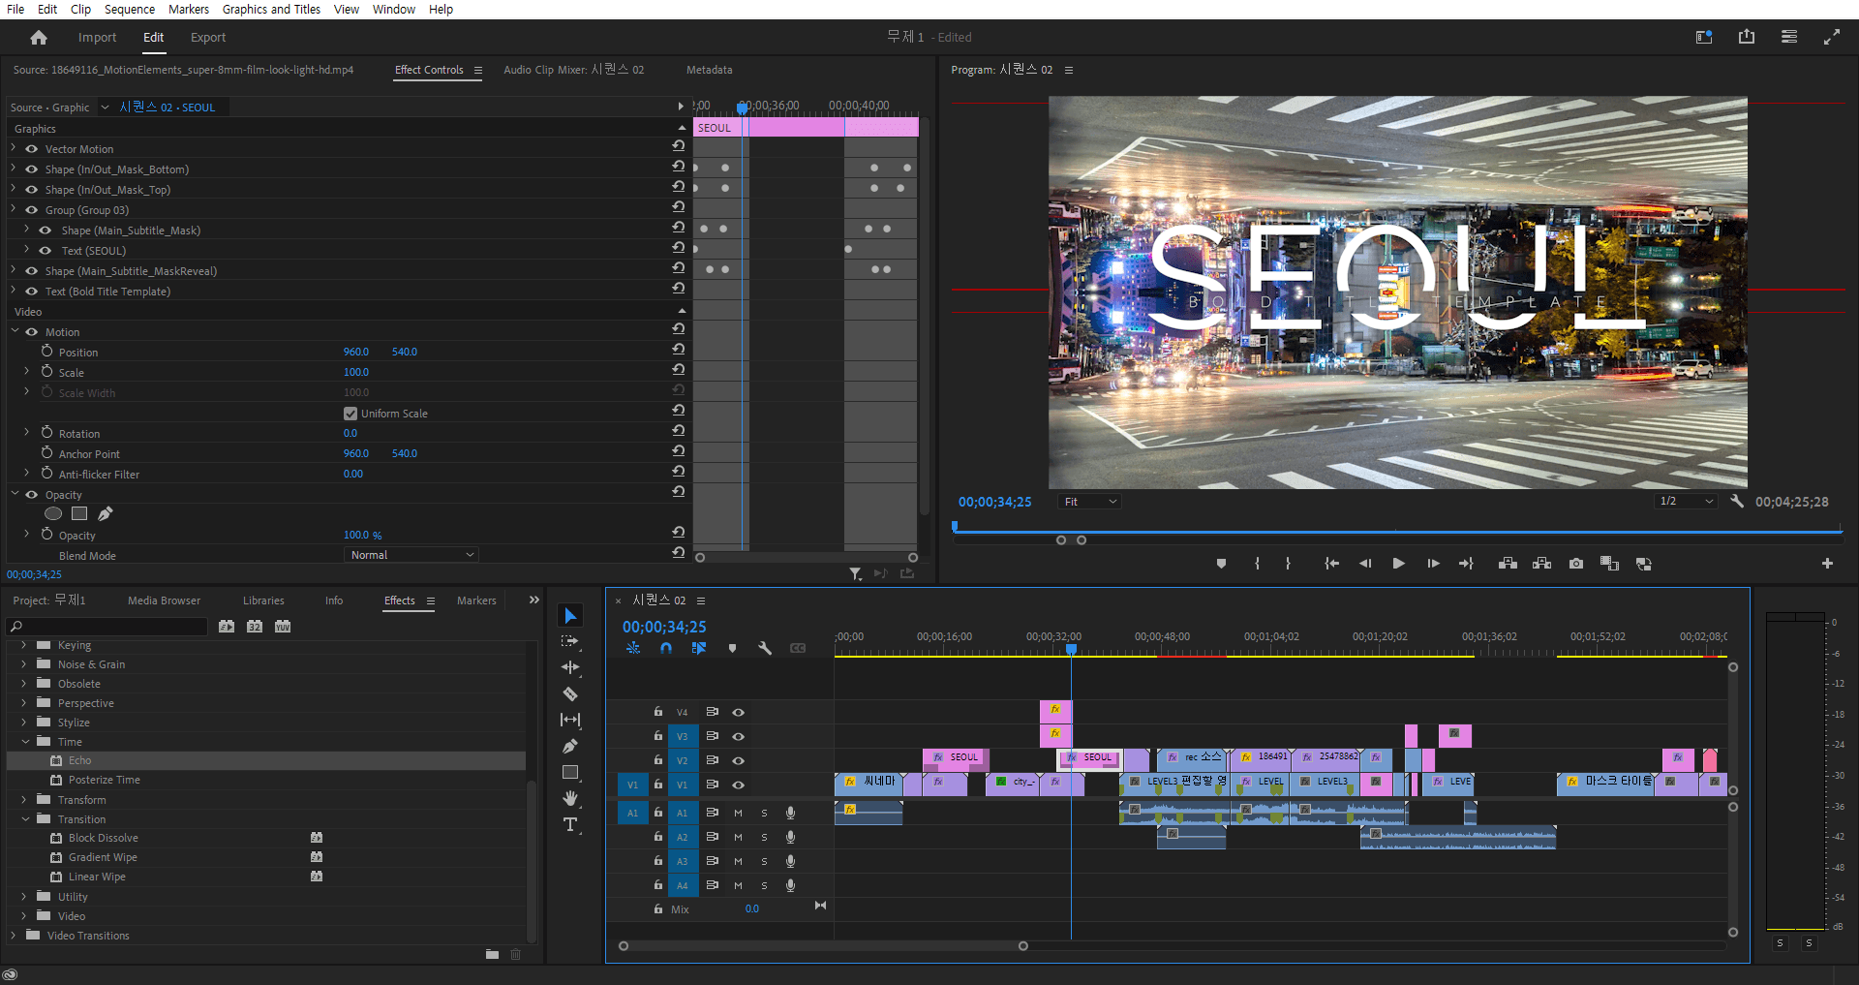1859x985 pixels.
Task: Expand the Perspective effects folder
Action: 24,703
